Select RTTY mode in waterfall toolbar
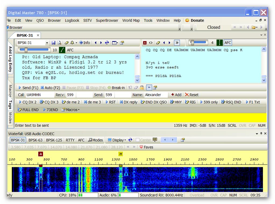The width and height of the screenshot is (275, 204). pos(70,140)
